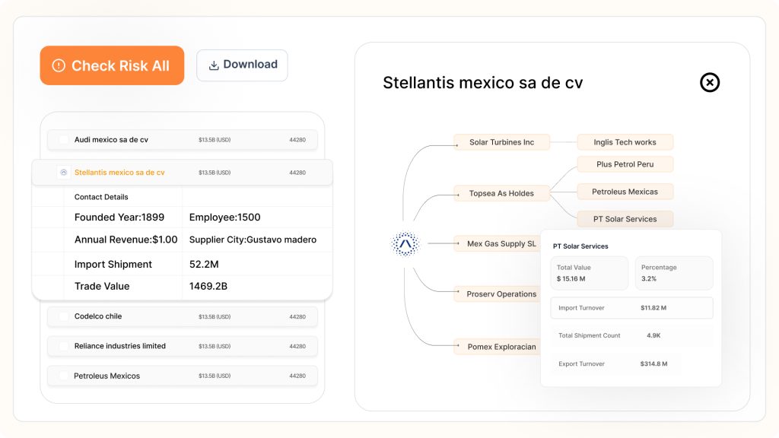779x438 pixels.
Task: Select the Codelco chile company row
Action: [x=183, y=316]
